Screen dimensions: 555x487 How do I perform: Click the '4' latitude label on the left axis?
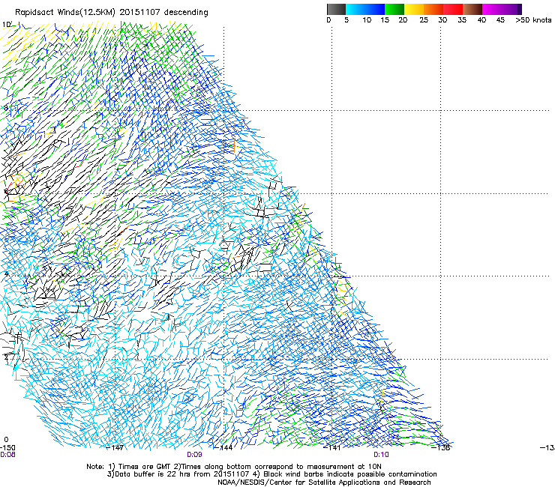(6, 274)
